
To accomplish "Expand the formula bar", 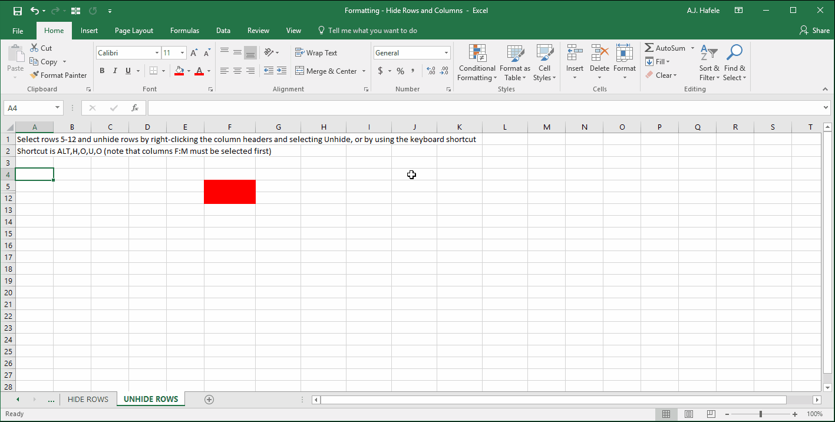I will coord(826,108).
